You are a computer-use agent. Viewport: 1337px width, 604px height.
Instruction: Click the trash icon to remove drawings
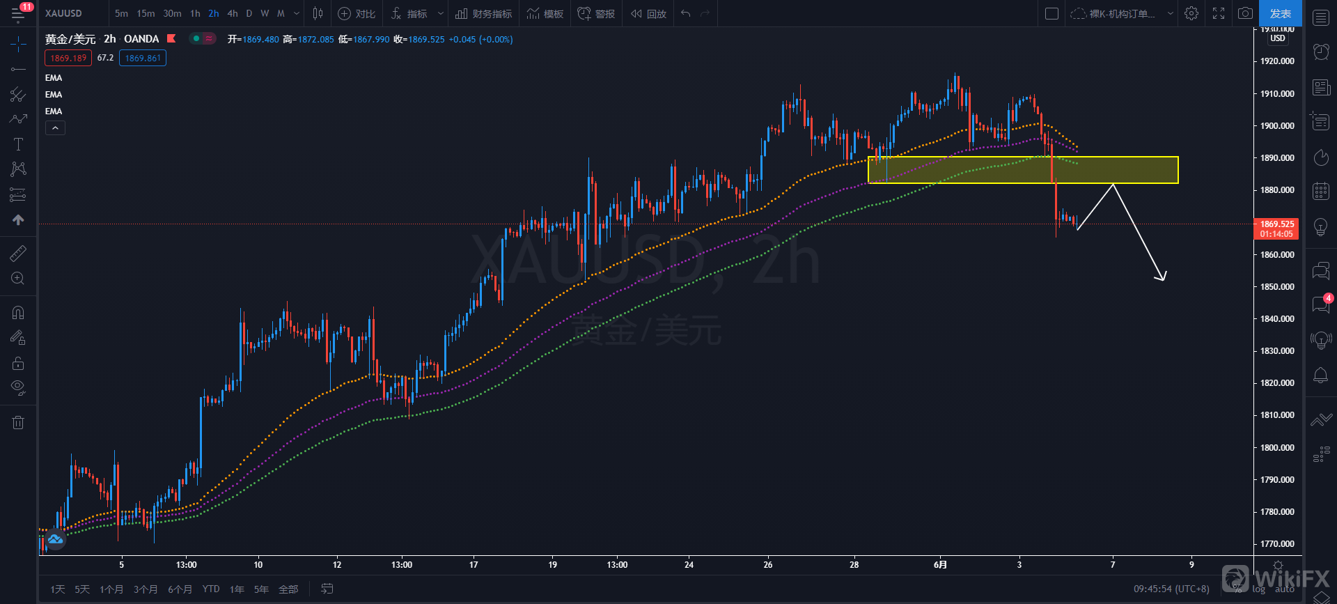pyautogui.click(x=18, y=422)
